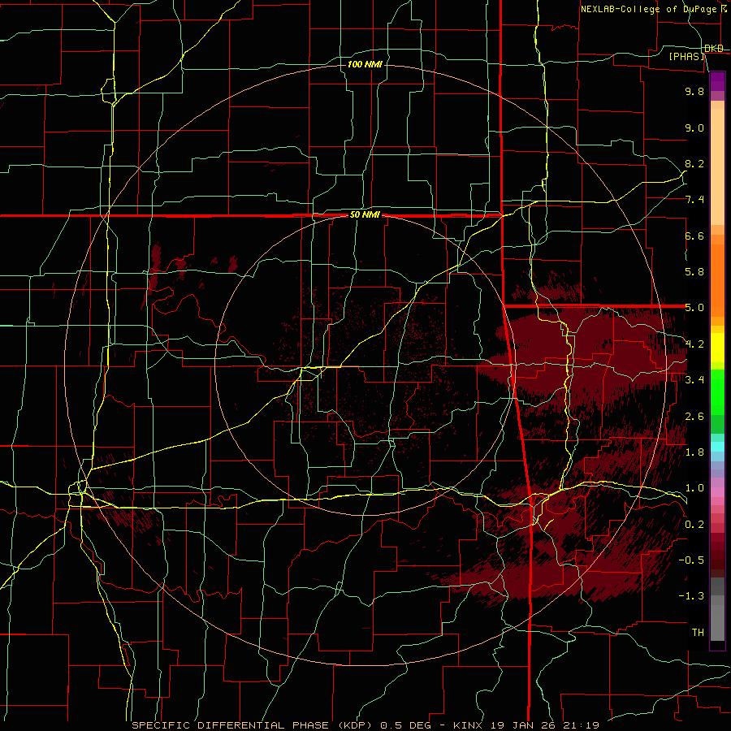Pick the purple top segment of the color bar
The image size is (731, 731).
[717, 81]
